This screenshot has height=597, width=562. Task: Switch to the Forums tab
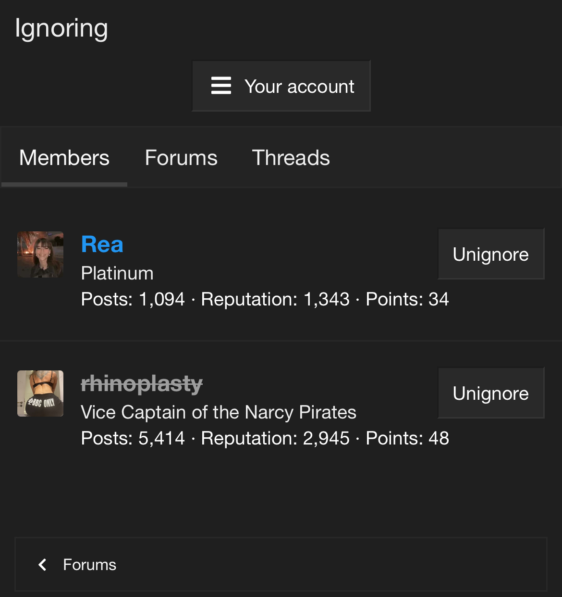pos(181,158)
